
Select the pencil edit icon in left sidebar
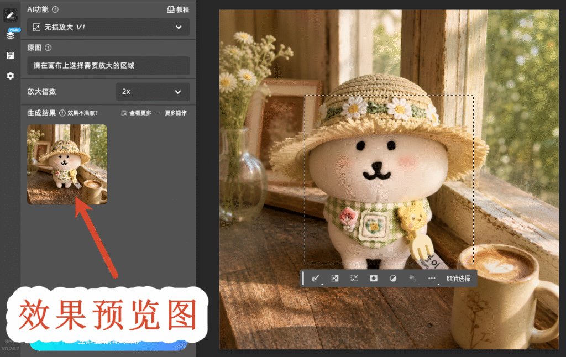pyautogui.click(x=10, y=15)
